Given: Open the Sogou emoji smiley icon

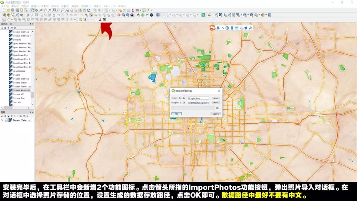Looking at the screenshot, I should tap(227, 28).
